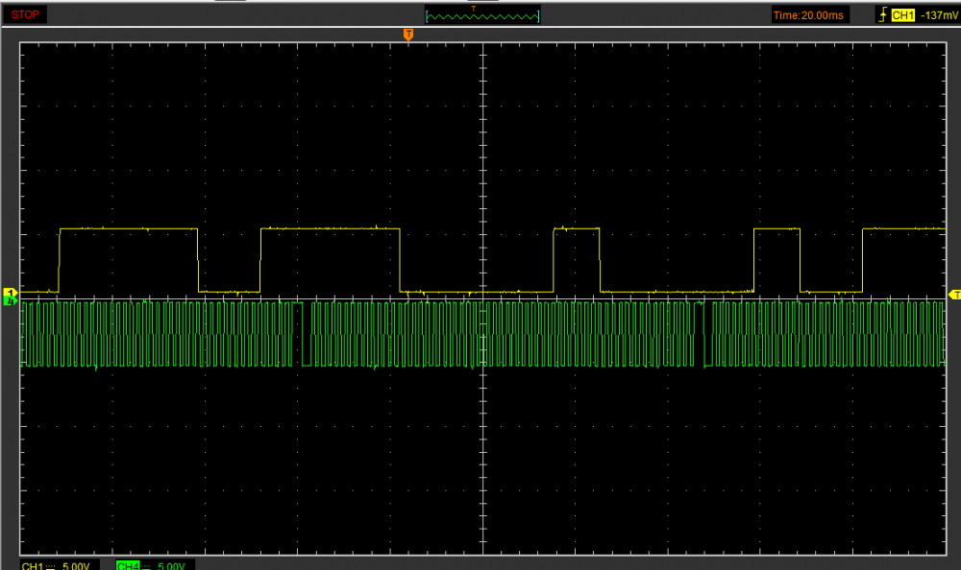This screenshot has width=961, height=570.
Task: Select the orange horizontal trigger position marker
Action: click(x=408, y=35)
